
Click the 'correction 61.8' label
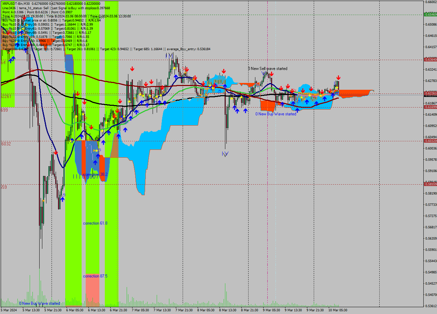coord(95,223)
